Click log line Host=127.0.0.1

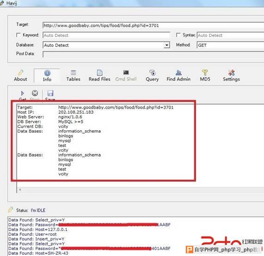(38, 229)
